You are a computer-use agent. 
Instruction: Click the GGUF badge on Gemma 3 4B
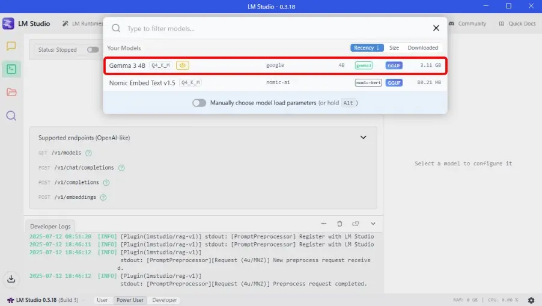tap(394, 66)
